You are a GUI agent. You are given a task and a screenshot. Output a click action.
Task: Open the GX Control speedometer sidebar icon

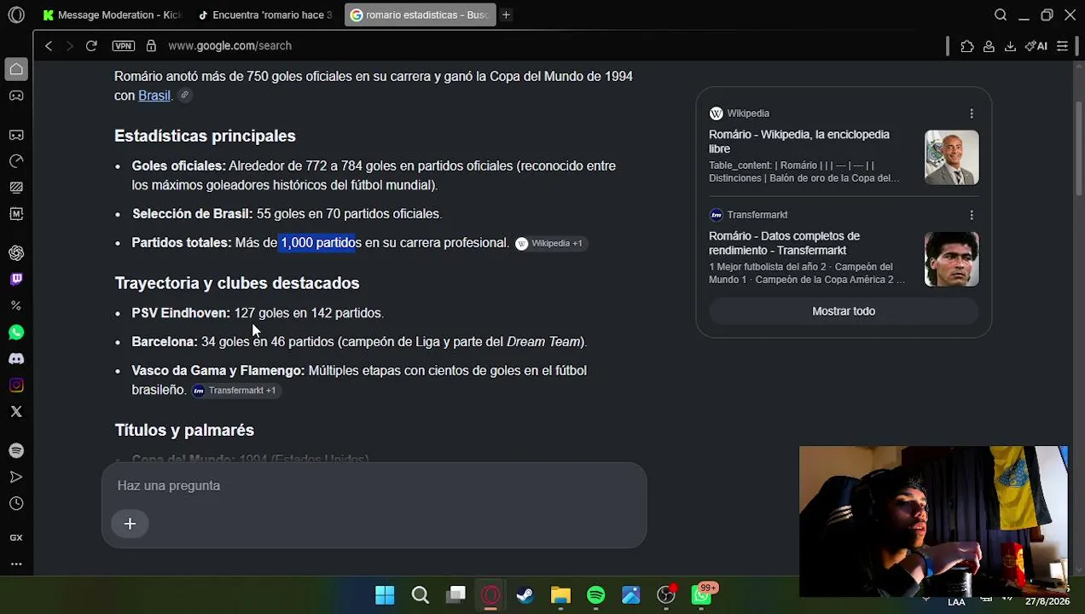coord(16,161)
